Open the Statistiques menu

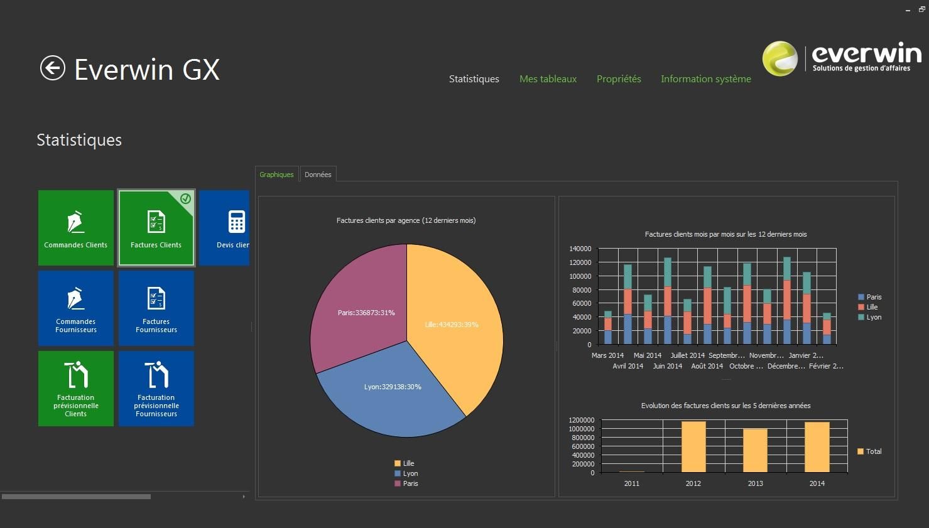pos(474,79)
